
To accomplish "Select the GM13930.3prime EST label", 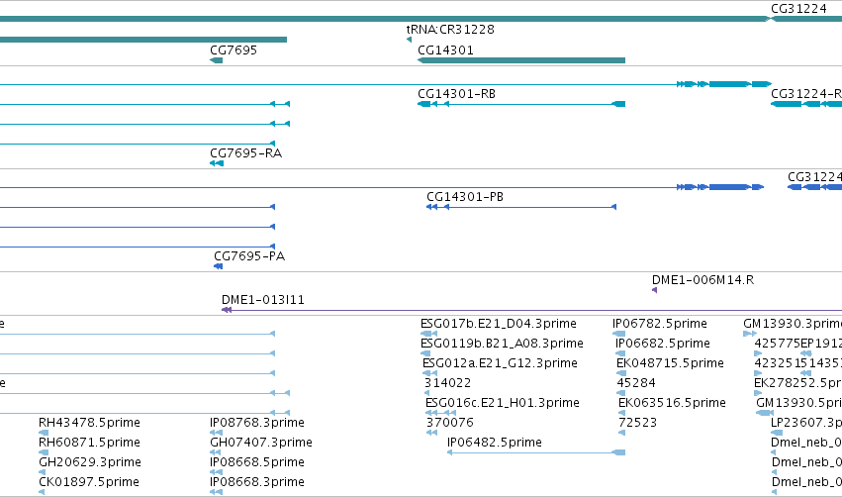I will 793,324.
